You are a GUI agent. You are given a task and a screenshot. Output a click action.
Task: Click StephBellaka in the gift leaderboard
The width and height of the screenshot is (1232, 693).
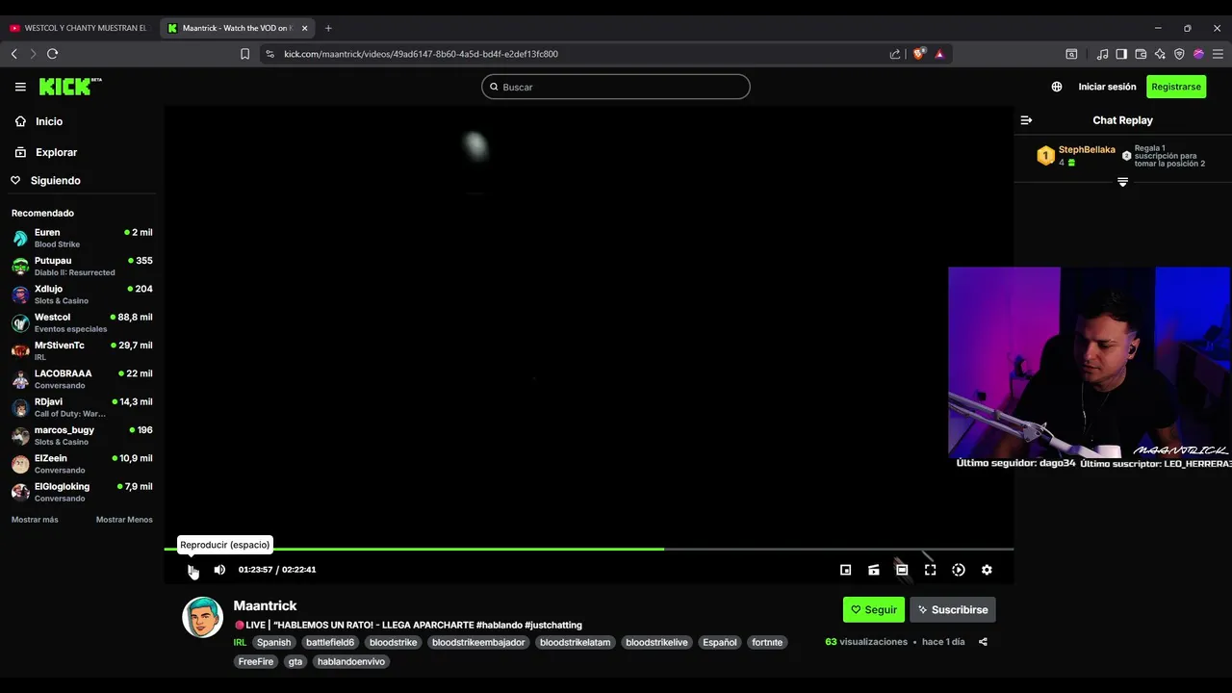click(x=1087, y=150)
